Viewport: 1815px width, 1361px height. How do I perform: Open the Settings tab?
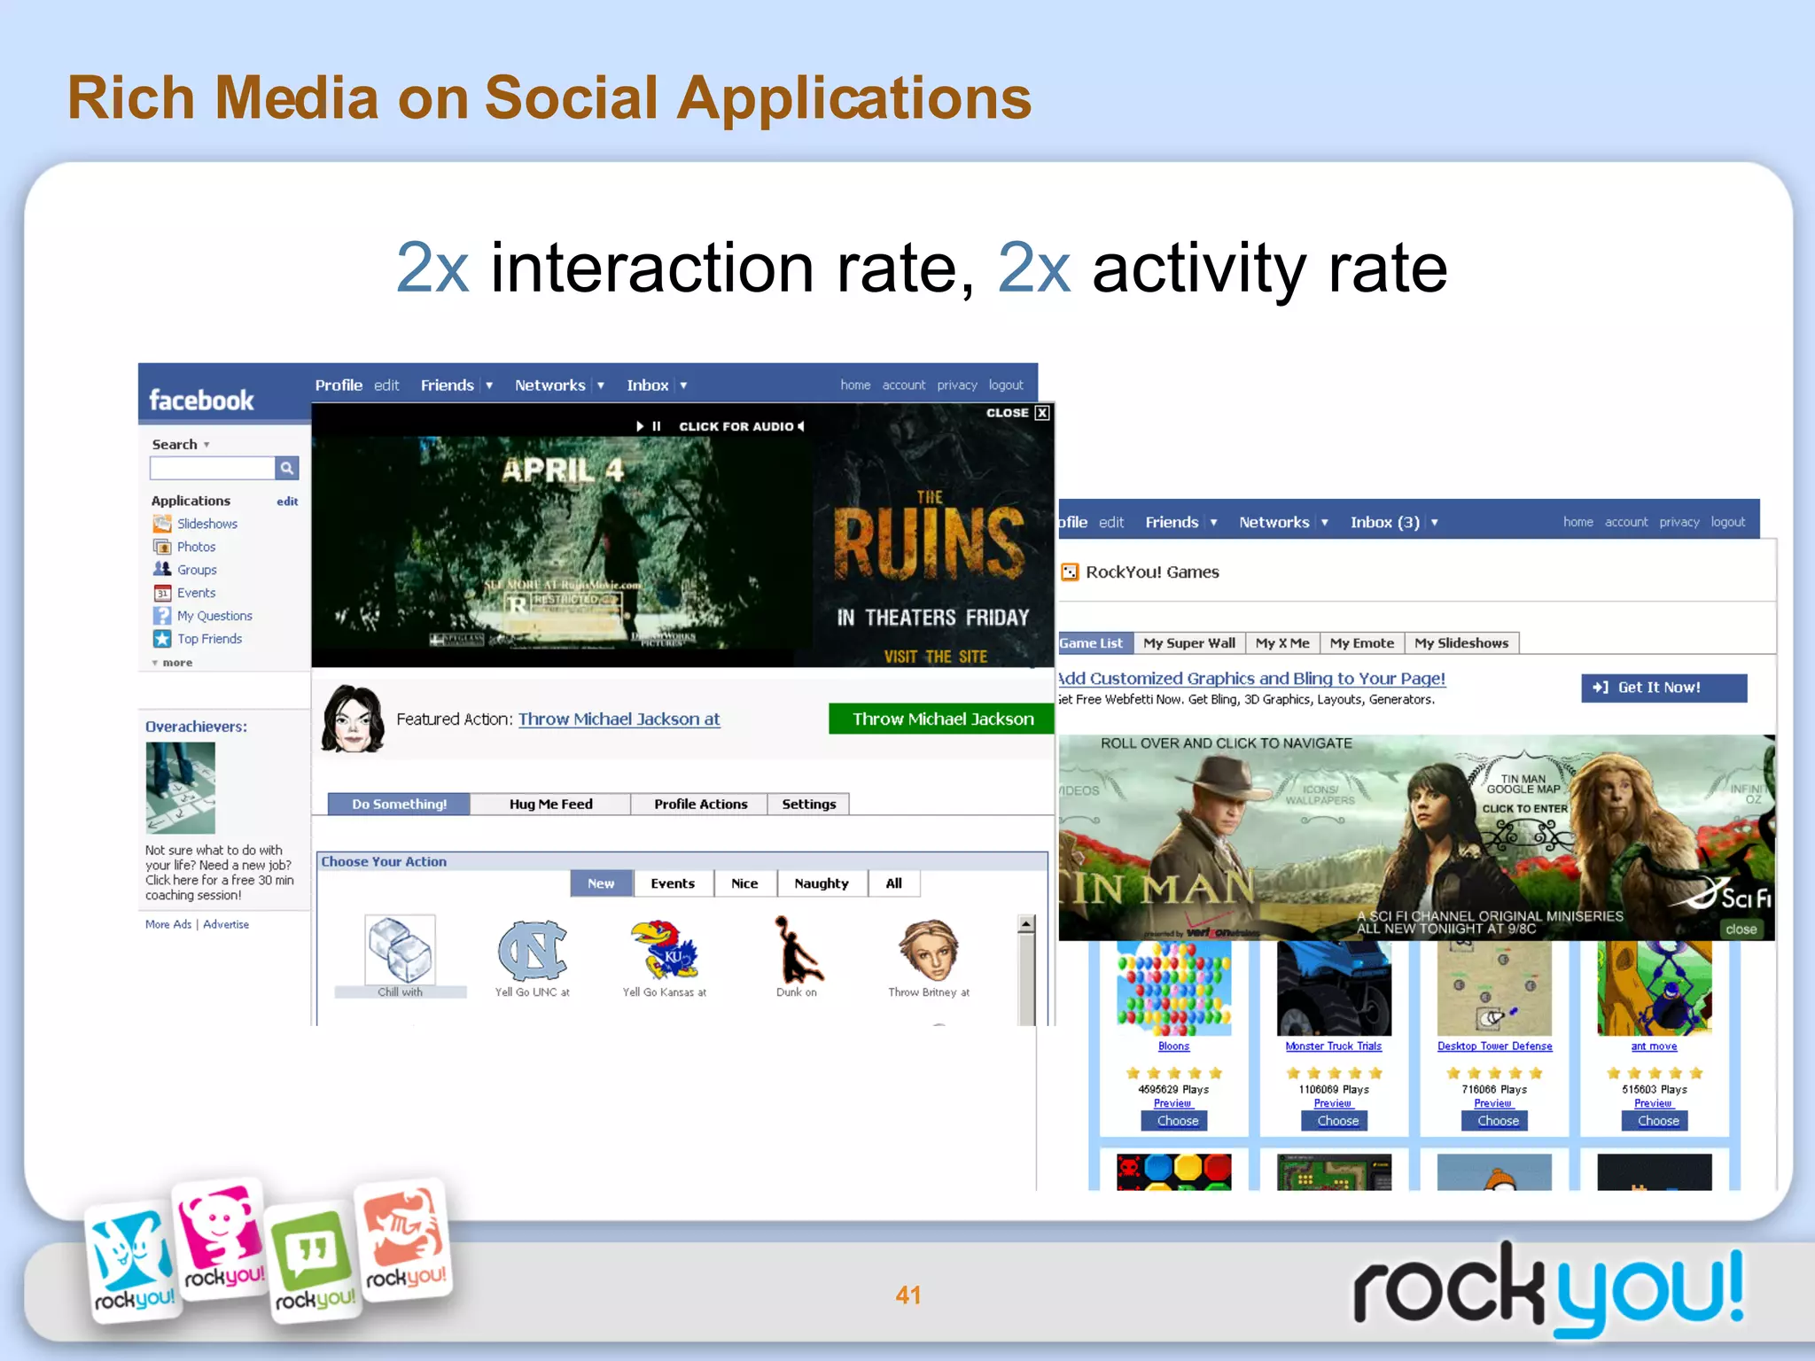808,804
